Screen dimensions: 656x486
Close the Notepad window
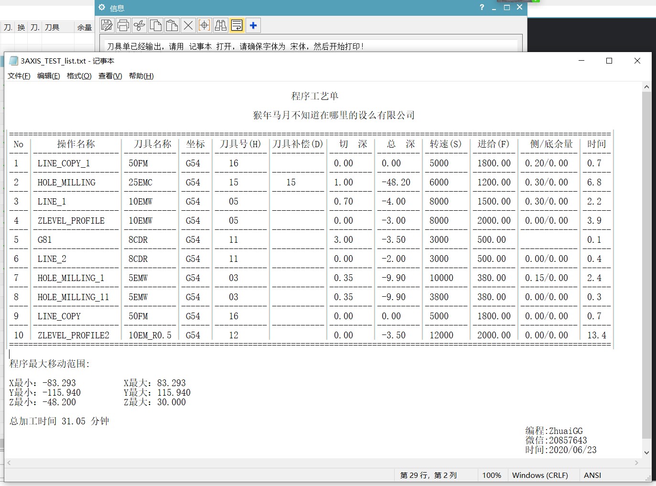tap(637, 61)
